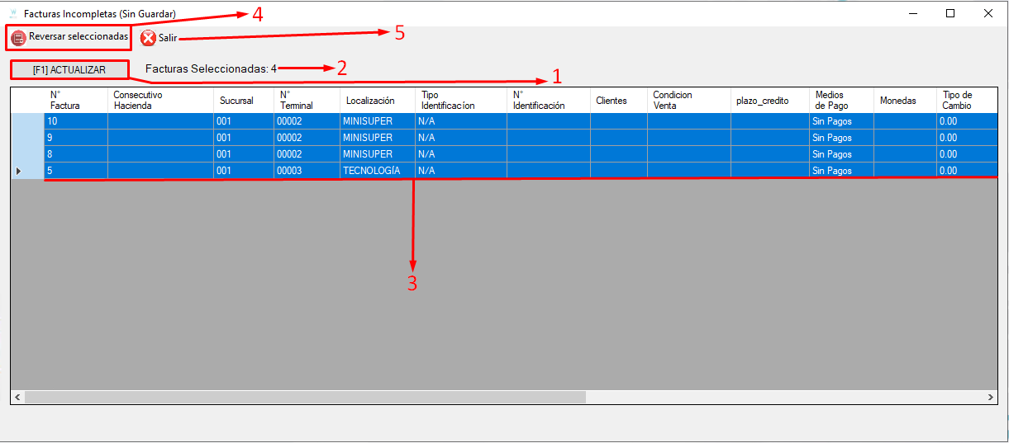The height and width of the screenshot is (443, 1009).
Task: Select invoice row number 10
Action: pos(504,121)
